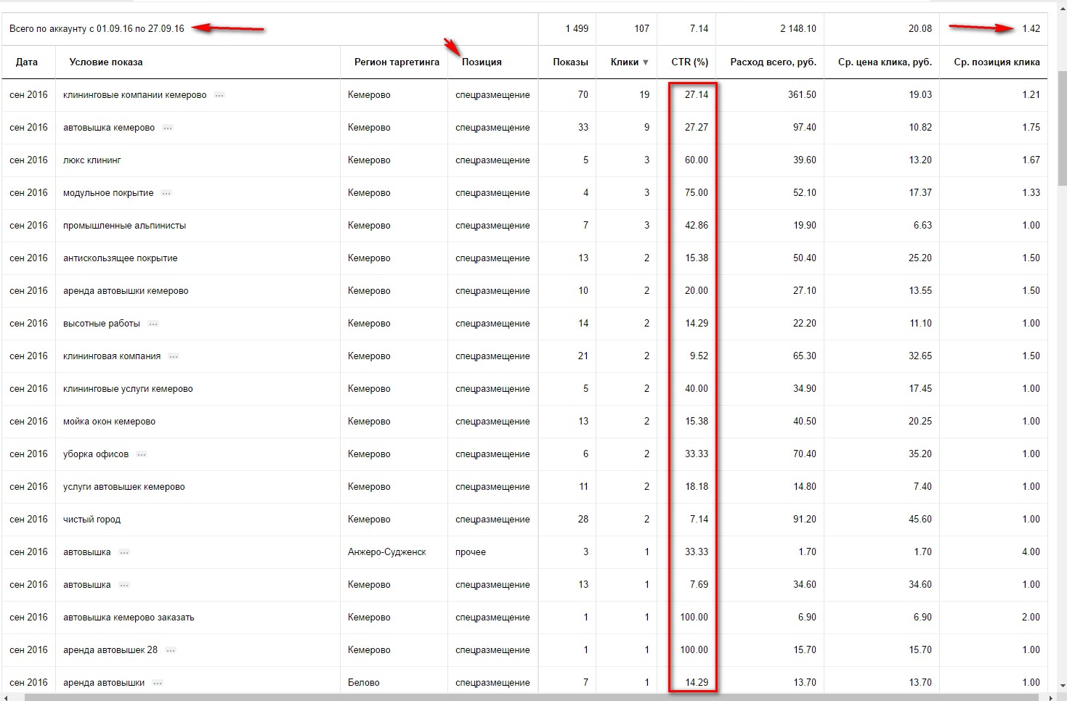Select CTR value 27.27
Image resolution: width=1067 pixels, height=701 pixels.
[x=697, y=127]
